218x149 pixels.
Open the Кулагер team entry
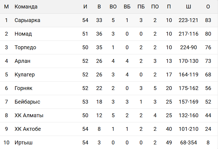click(x=25, y=75)
